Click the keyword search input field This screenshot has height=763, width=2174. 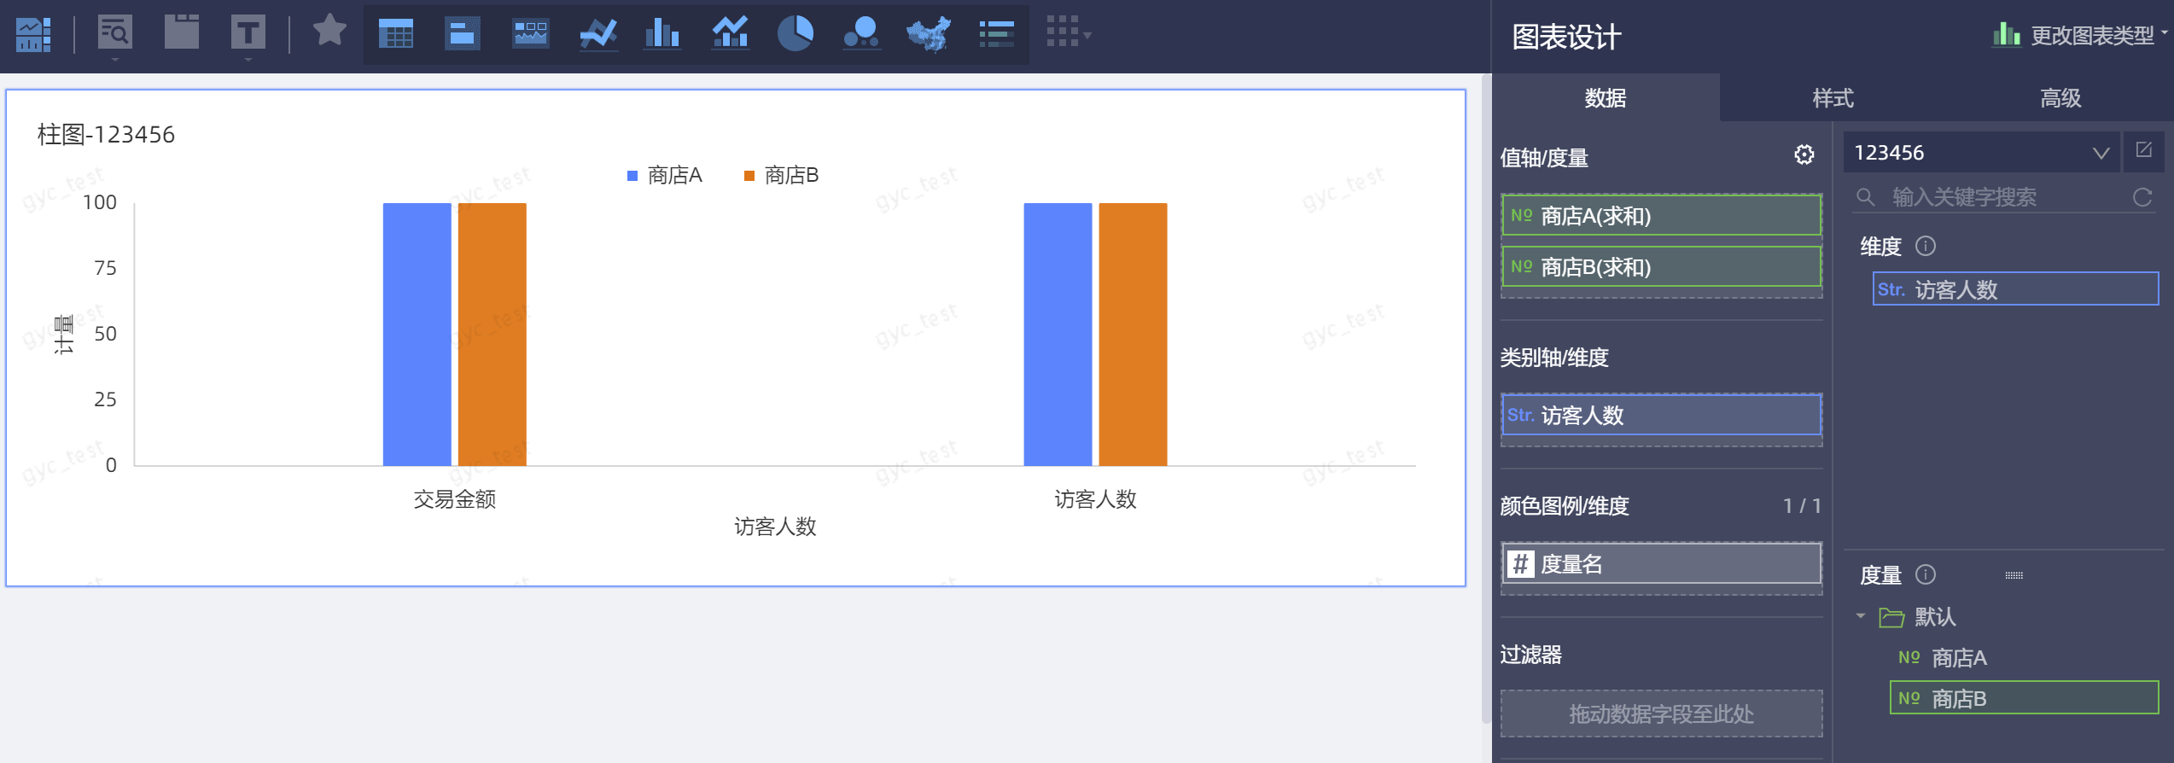pos(1997,198)
